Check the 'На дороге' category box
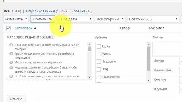The image size is (182, 102). pos(99,61)
